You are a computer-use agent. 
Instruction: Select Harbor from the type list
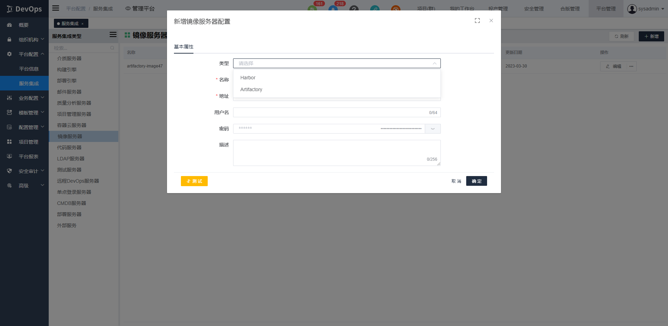337,78
